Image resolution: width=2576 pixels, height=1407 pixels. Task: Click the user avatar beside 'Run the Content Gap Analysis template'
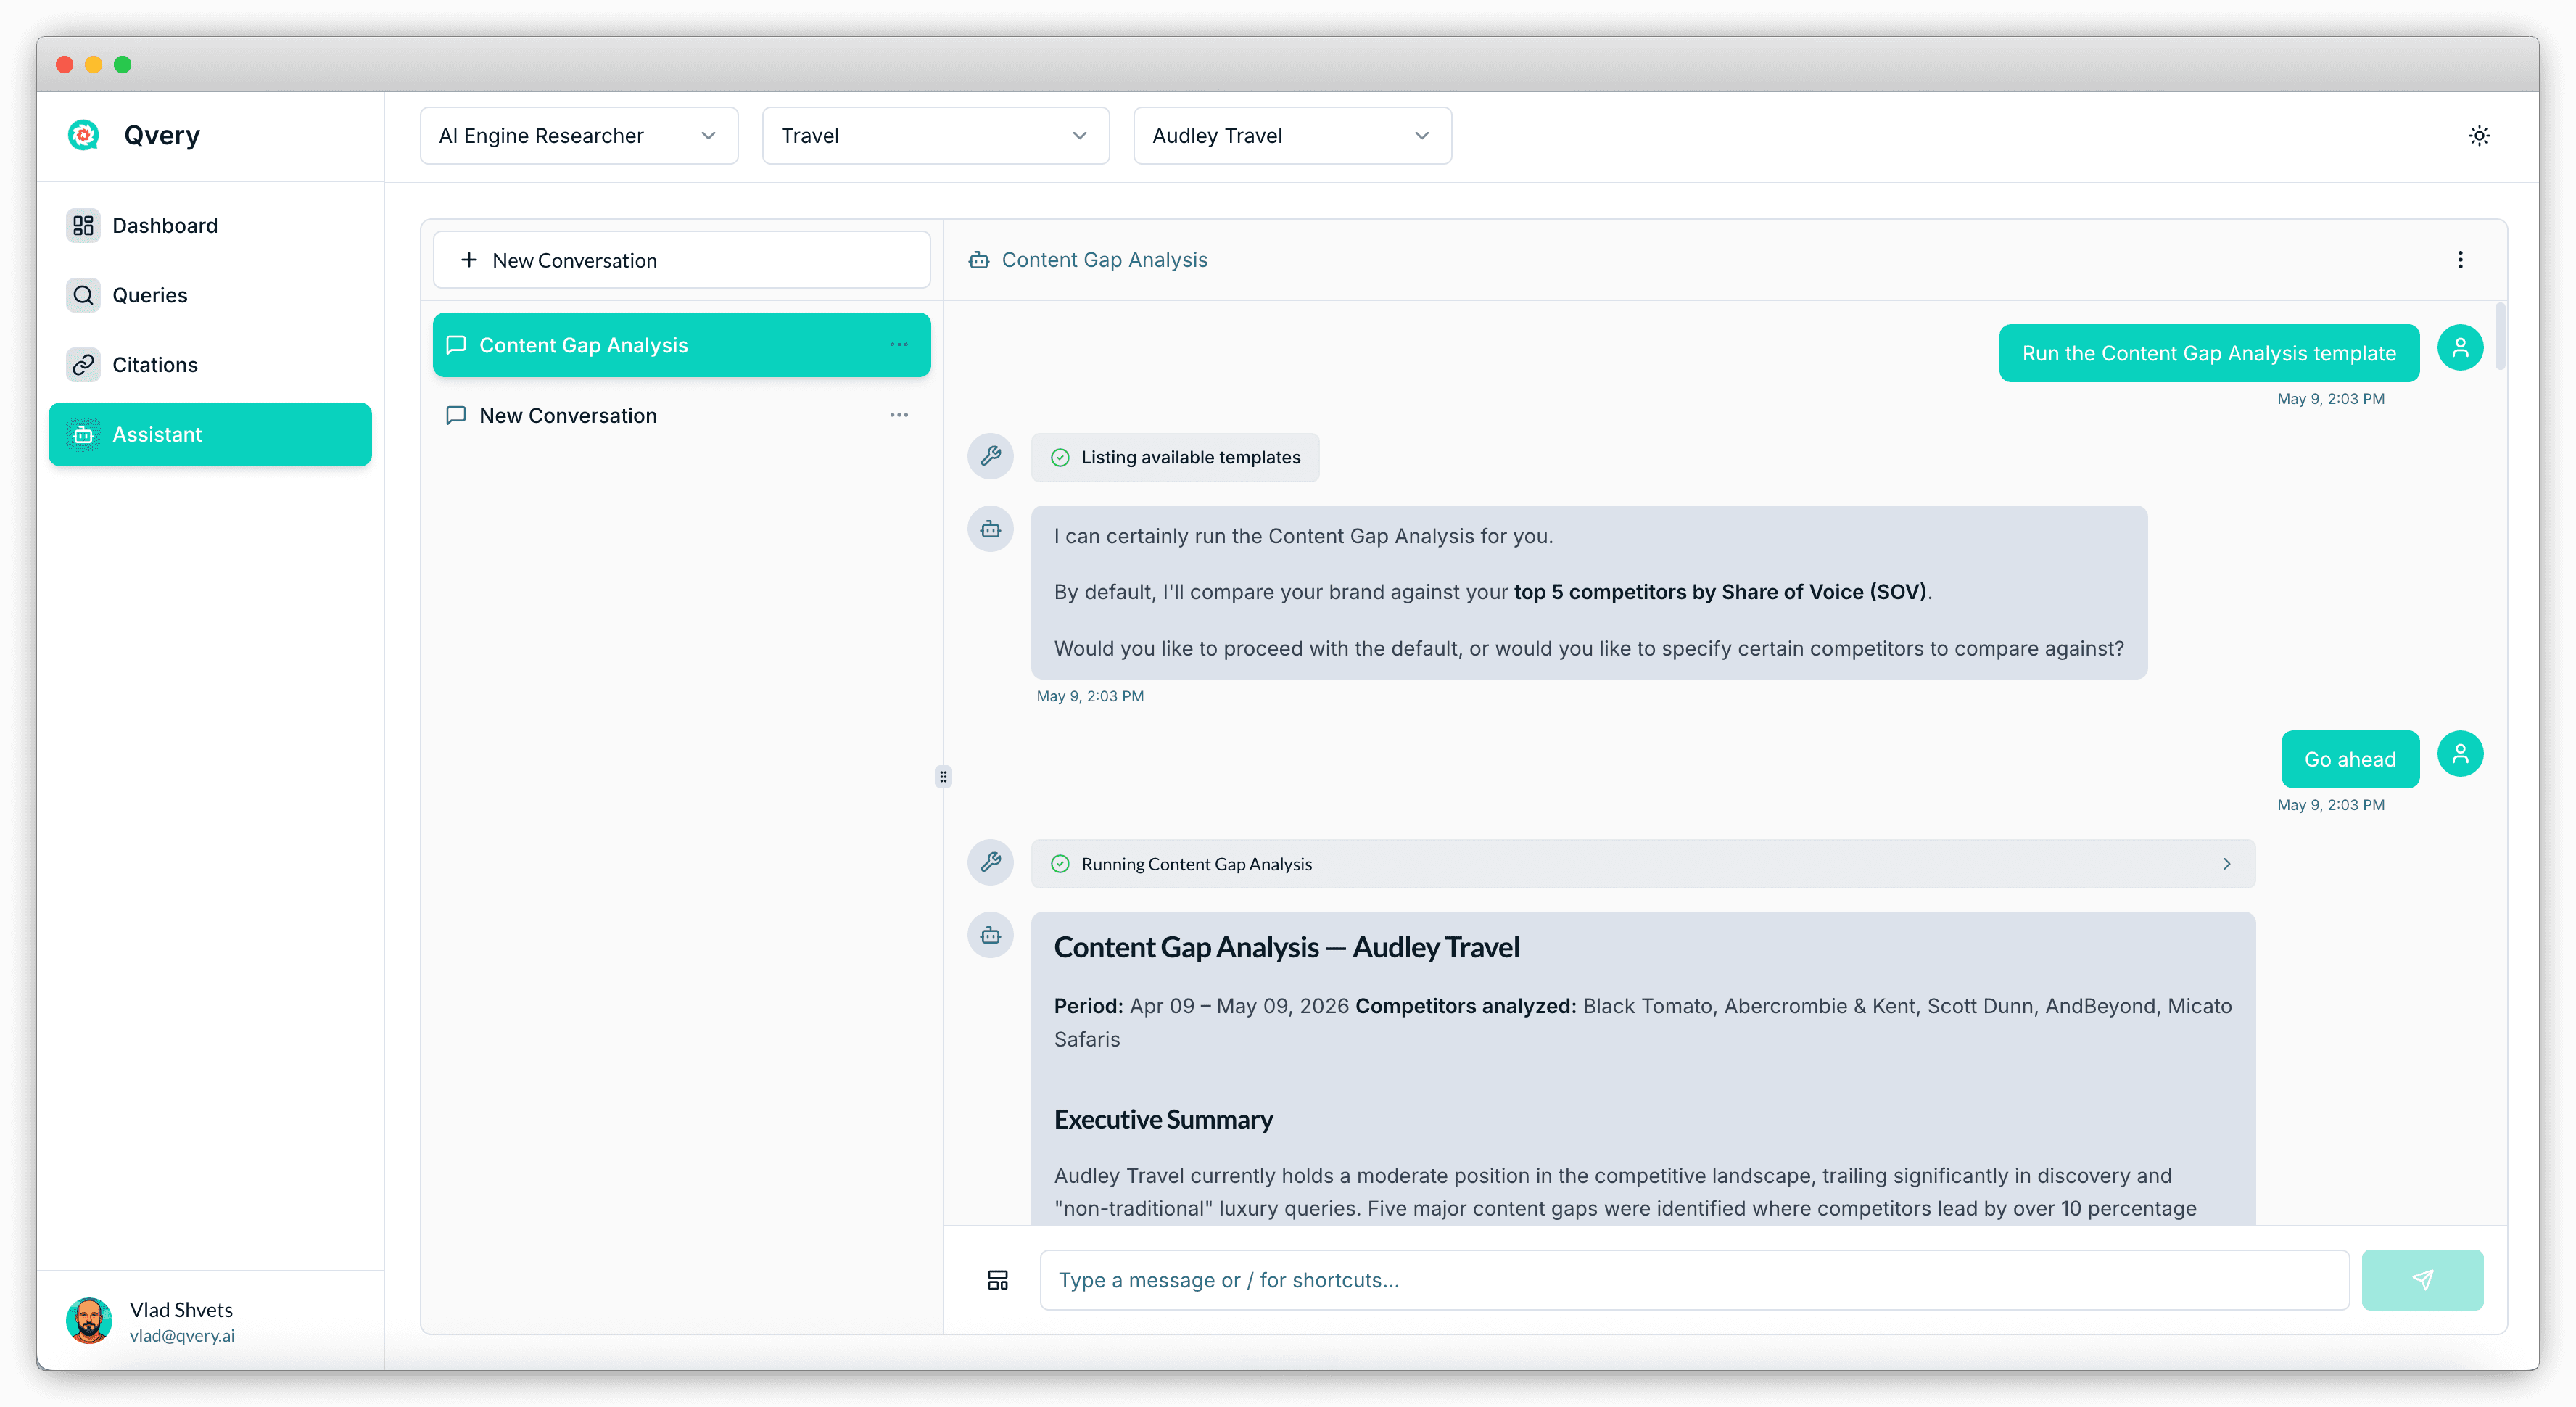pyautogui.click(x=2460, y=348)
